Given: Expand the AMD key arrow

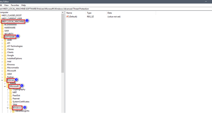Looking at the screenshot, I should tap(2, 40).
